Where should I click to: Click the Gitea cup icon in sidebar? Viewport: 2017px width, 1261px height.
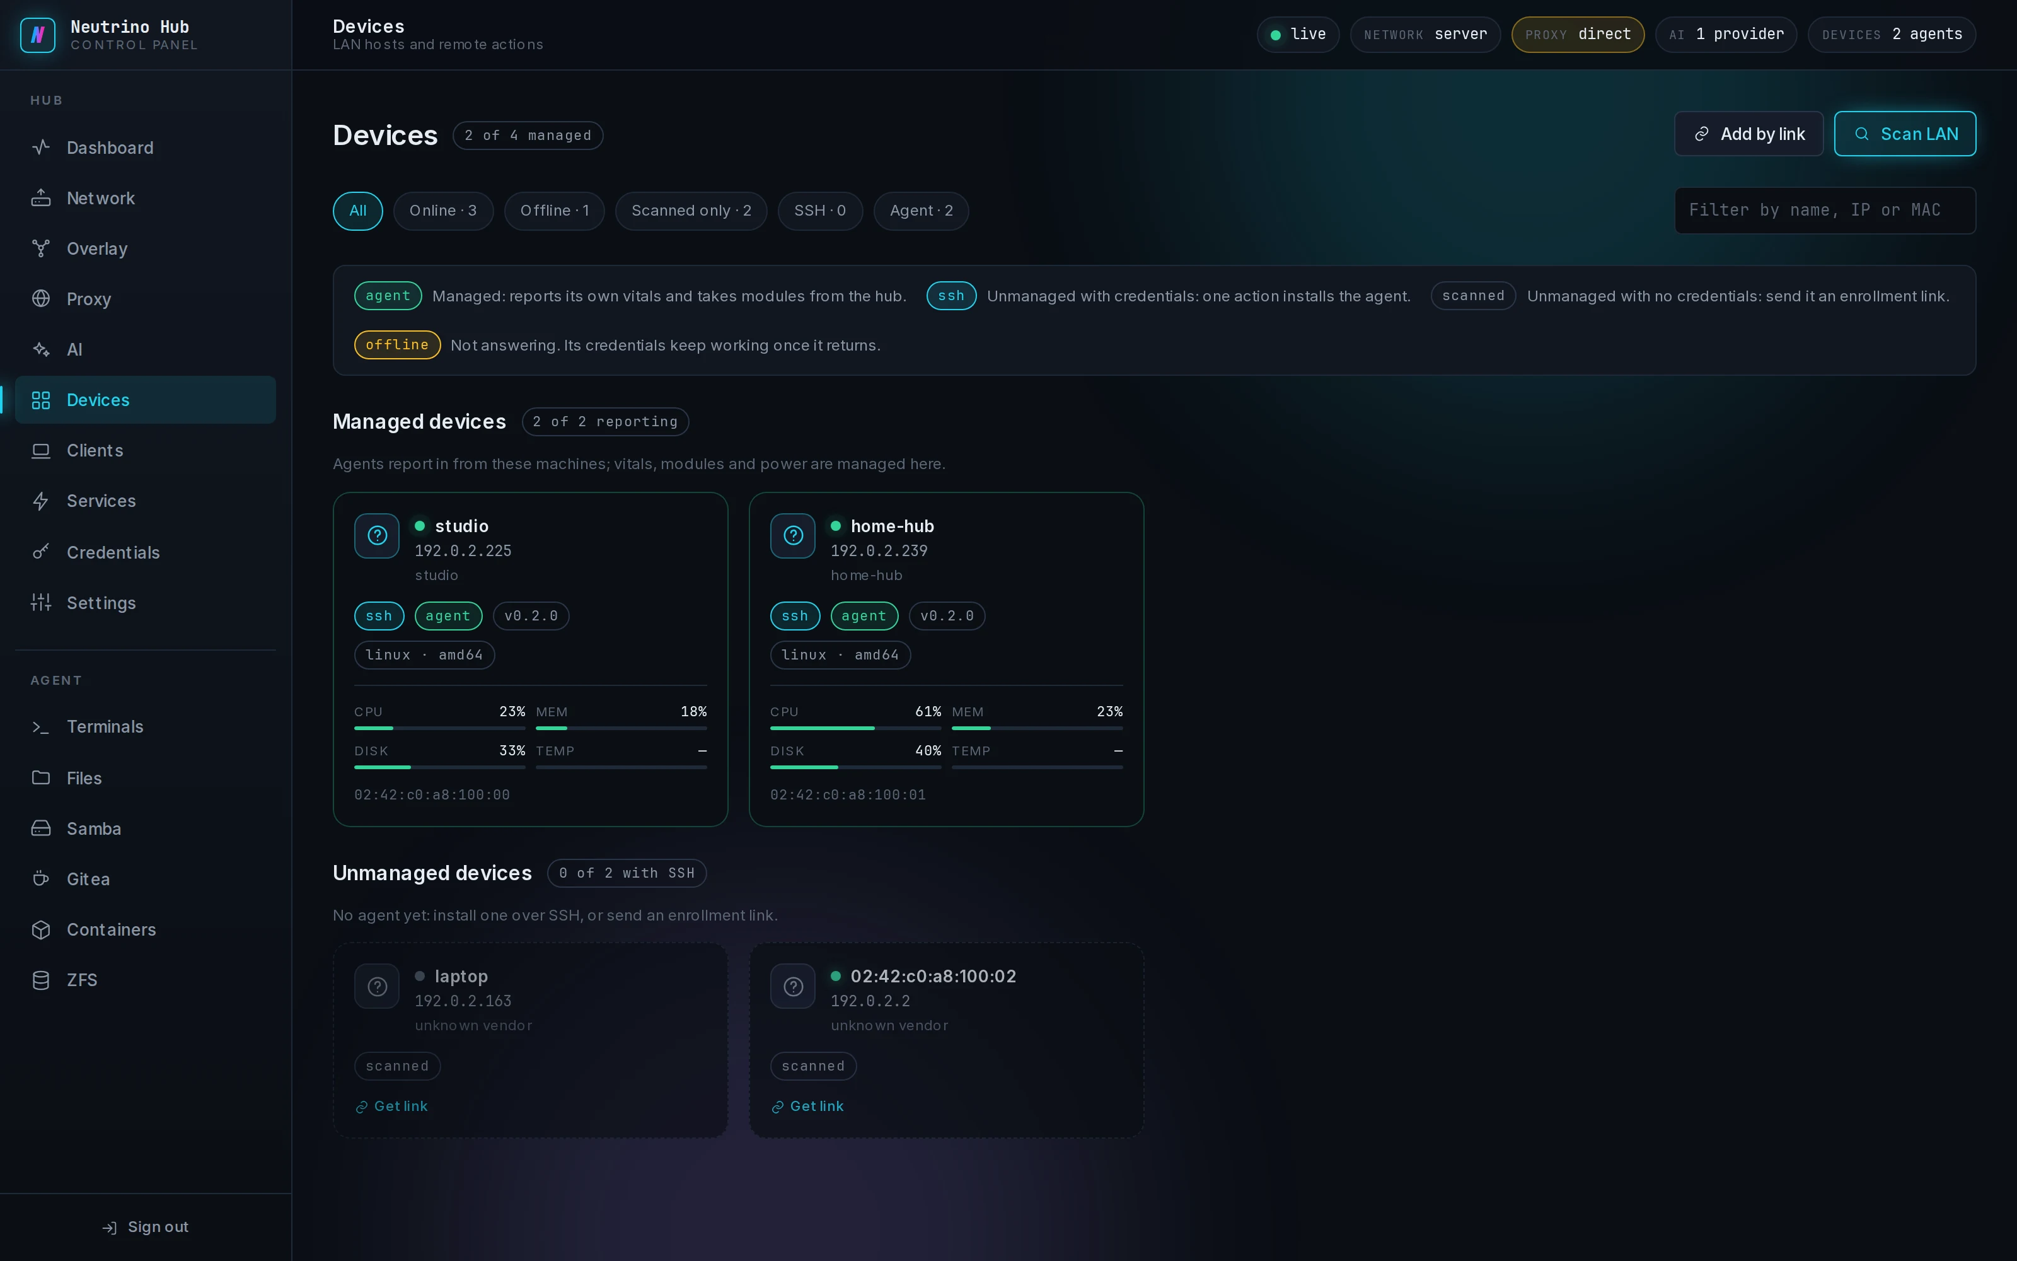(41, 879)
